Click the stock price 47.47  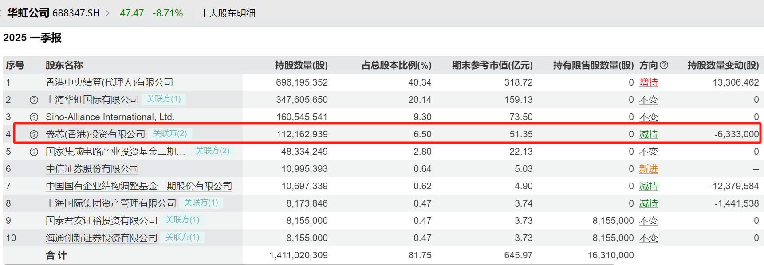[132, 13]
